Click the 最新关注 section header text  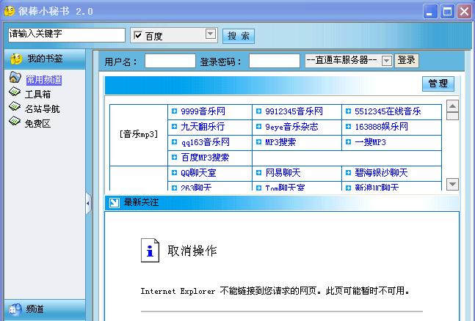tap(141, 202)
